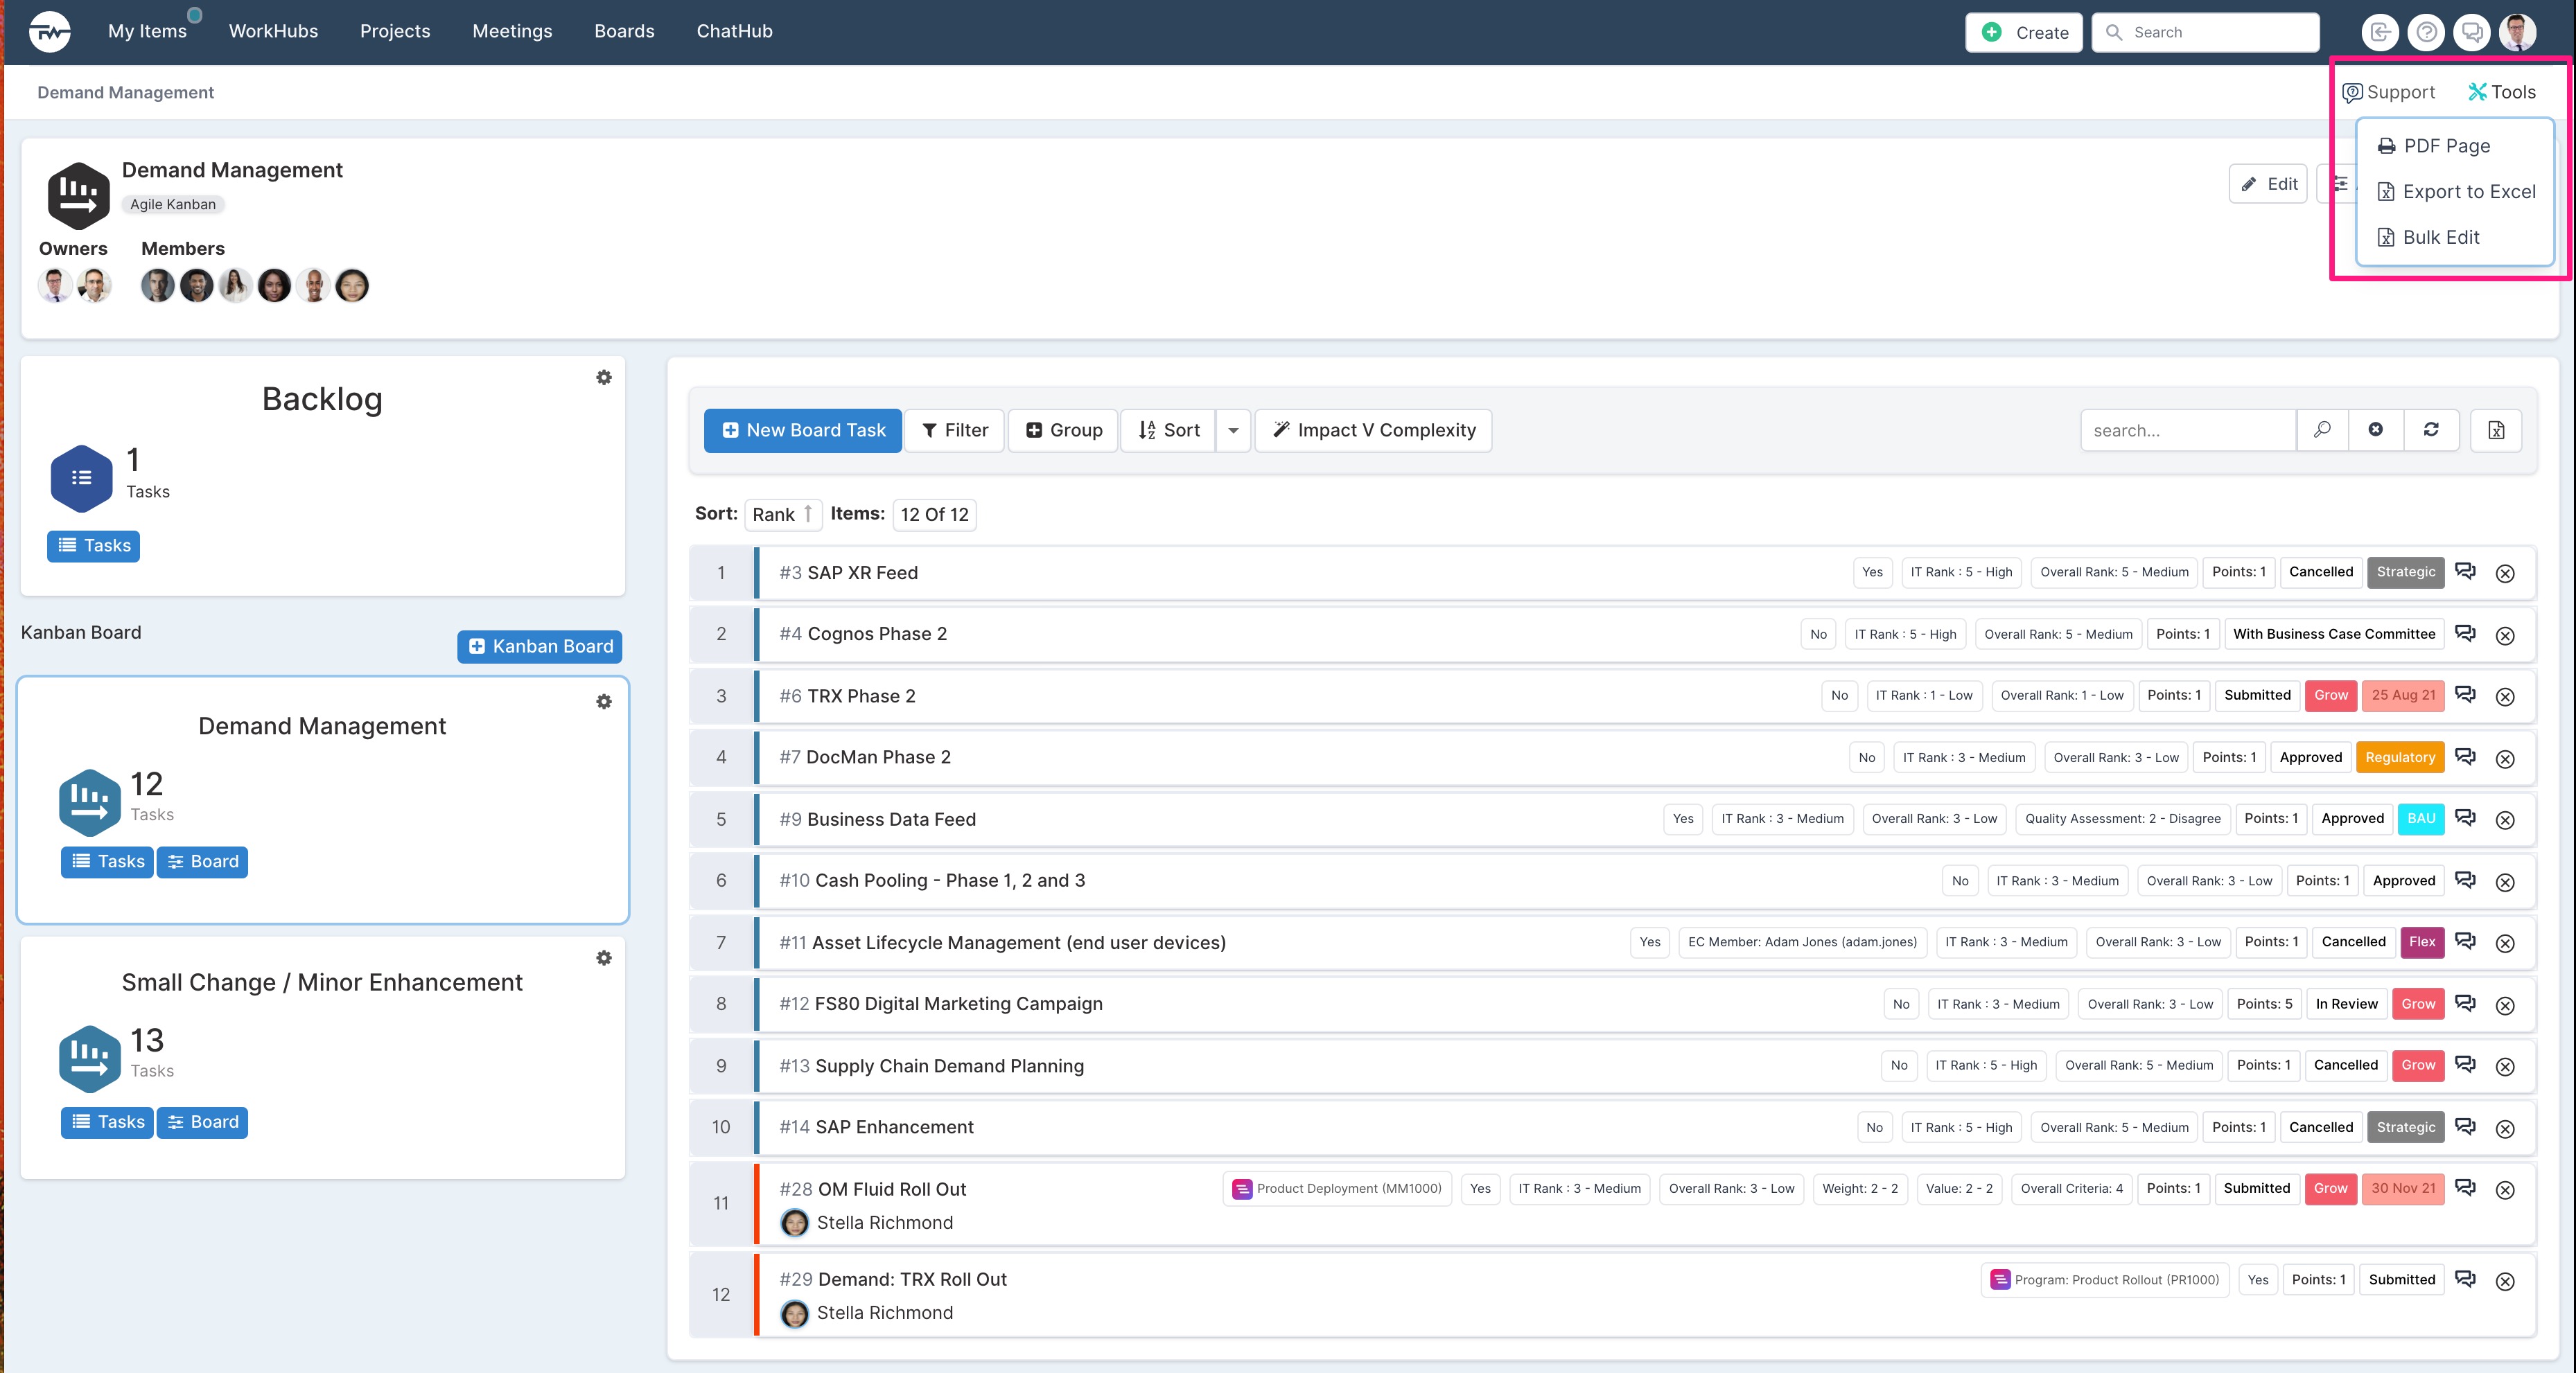Image resolution: width=2576 pixels, height=1373 pixels.
Task: Open comments for #4 Cognos Phase 2
Action: coord(2465,634)
